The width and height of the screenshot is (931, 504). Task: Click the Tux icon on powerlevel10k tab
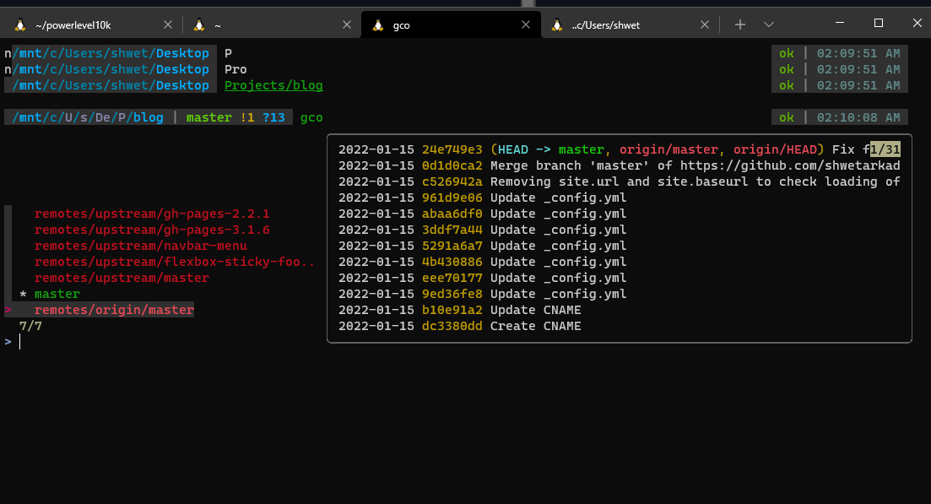click(20, 24)
